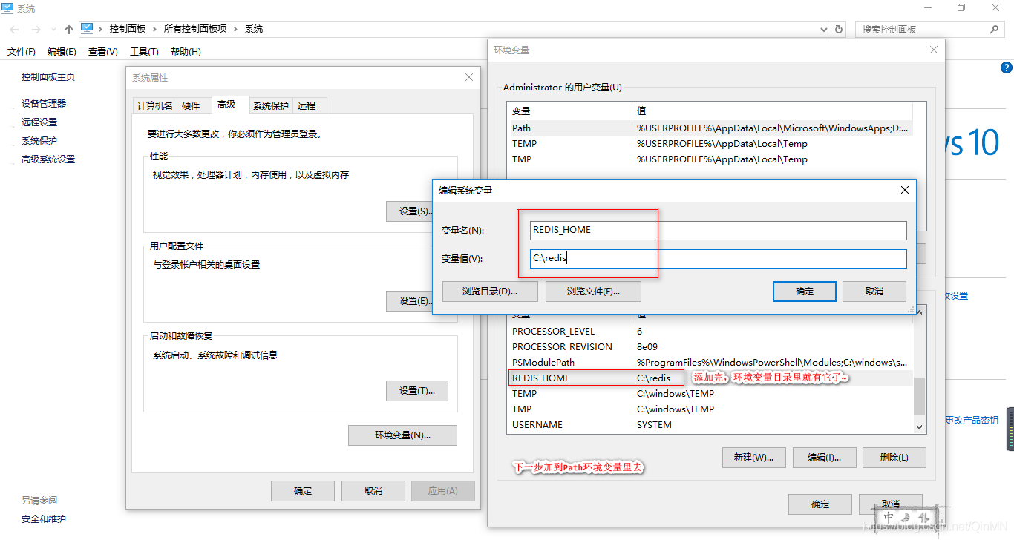The height and width of the screenshot is (540, 1014).
Task: Open 远程设置 link
Action: click(39, 122)
